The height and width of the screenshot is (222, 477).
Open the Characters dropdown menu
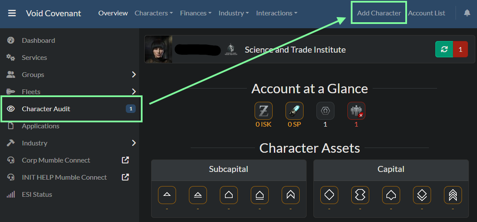[154, 13]
